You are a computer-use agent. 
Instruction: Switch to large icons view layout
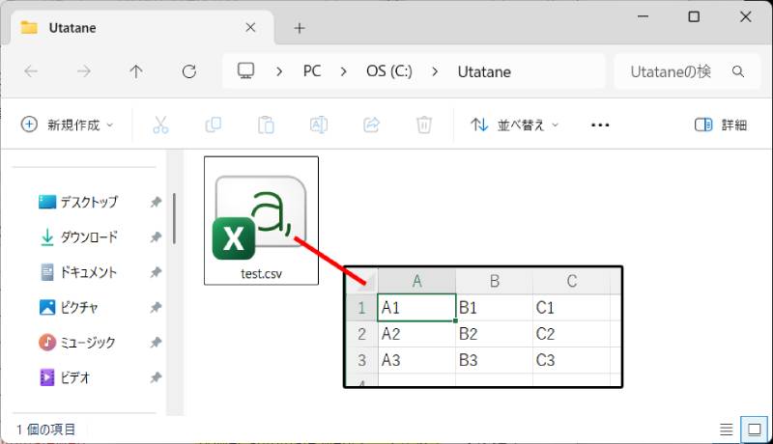pos(753,429)
